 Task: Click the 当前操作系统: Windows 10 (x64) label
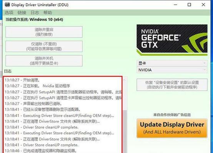[x=34, y=20]
